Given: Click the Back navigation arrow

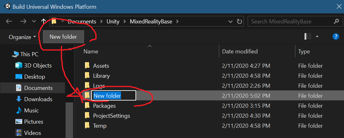Looking at the screenshot, I should pos(9,22).
